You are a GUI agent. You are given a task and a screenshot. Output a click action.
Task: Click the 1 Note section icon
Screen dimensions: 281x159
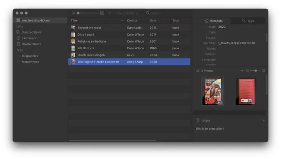pos(198,120)
